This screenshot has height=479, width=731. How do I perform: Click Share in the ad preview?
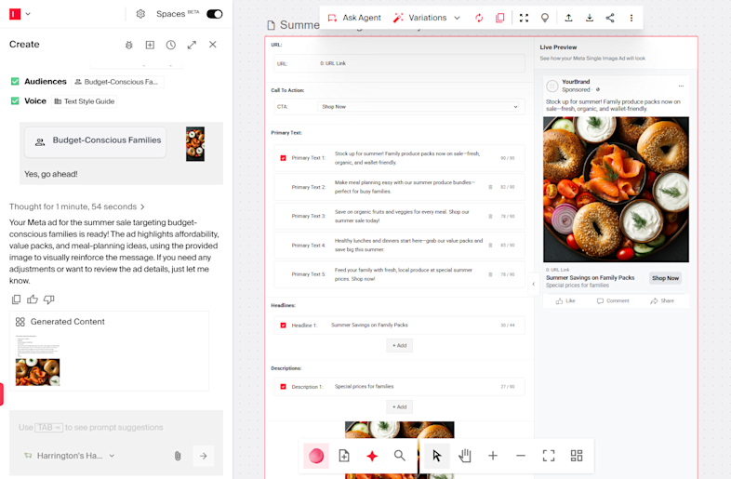pyautogui.click(x=662, y=300)
